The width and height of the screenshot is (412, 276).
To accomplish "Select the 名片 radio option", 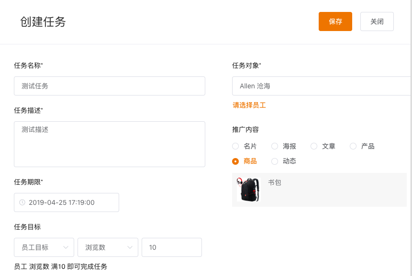I will click(235, 146).
